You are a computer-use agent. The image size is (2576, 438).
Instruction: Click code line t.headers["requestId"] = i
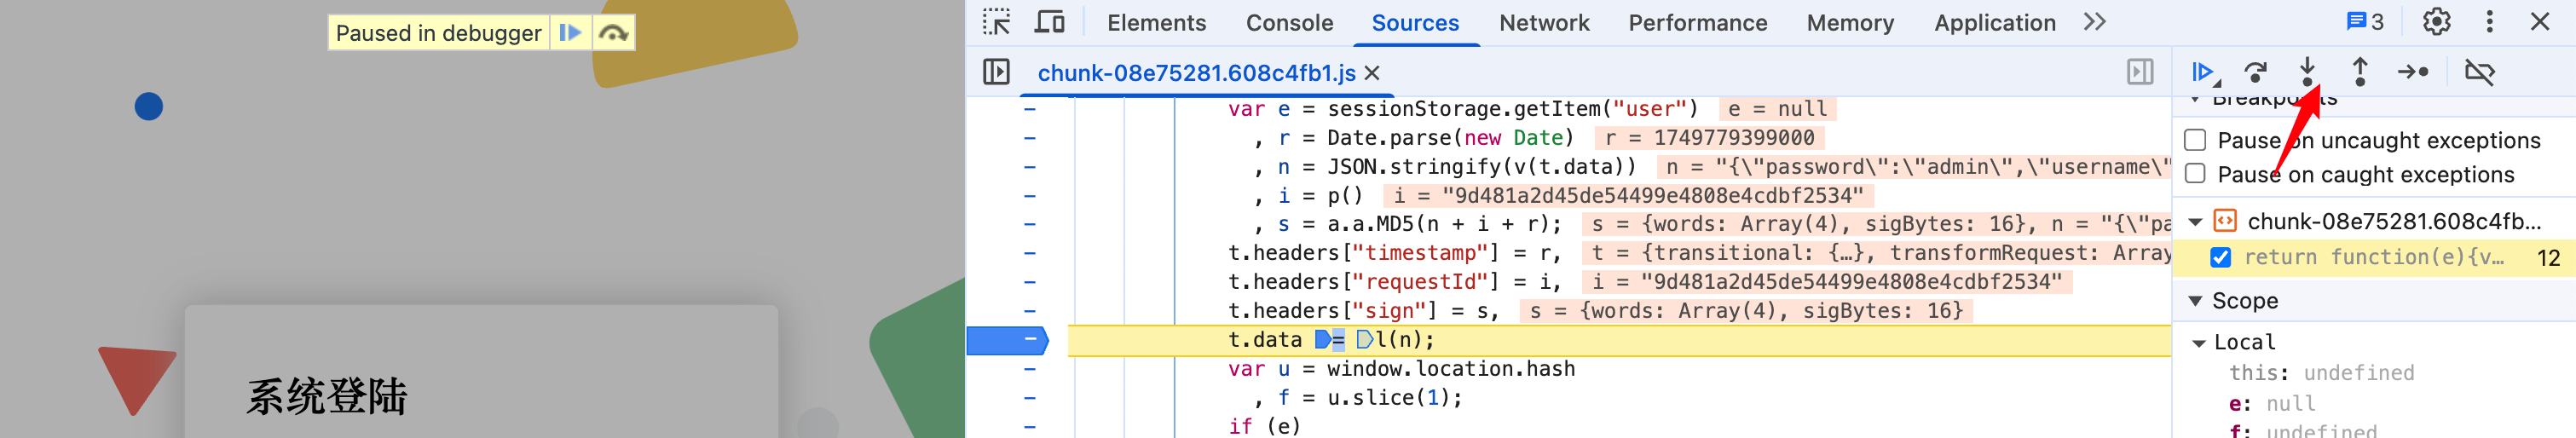[x=1394, y=283]
